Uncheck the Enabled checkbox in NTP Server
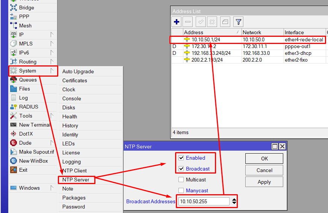This screenshot has height=213, width=328. (x=181, y=158)
